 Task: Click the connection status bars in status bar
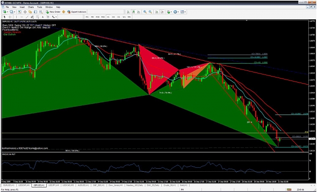point(290,189)
